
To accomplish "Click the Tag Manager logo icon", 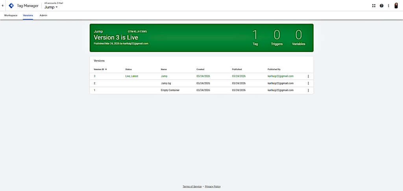I will 11,6.
